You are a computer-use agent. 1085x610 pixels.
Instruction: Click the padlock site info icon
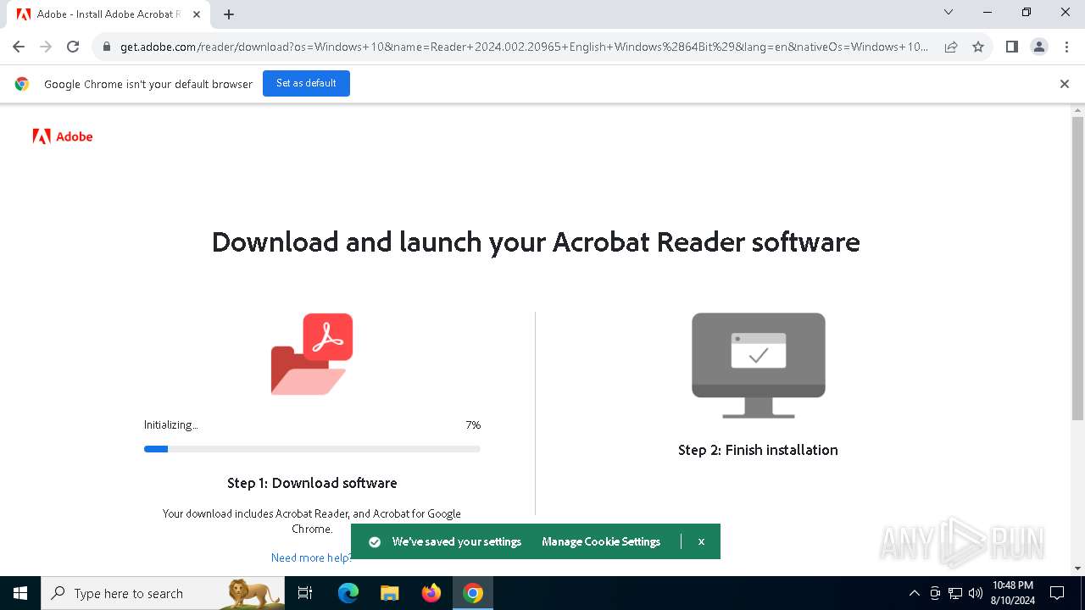tap(107, 47)
